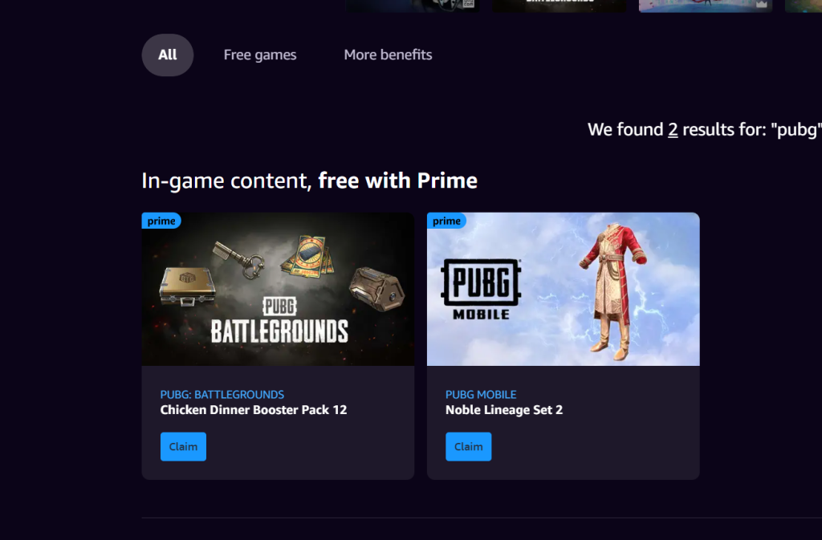The width and height of the screenshot is (822, 540).
Task: Switch to the Free games tab
Action: [x=260, y=55]
